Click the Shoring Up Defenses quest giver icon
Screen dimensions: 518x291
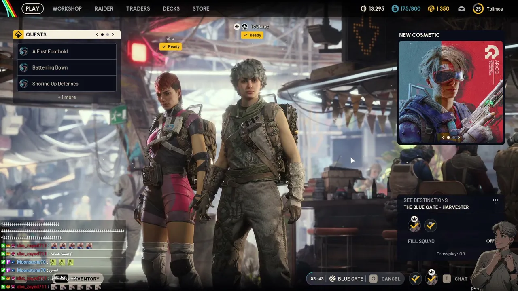[x=24, y=84]
